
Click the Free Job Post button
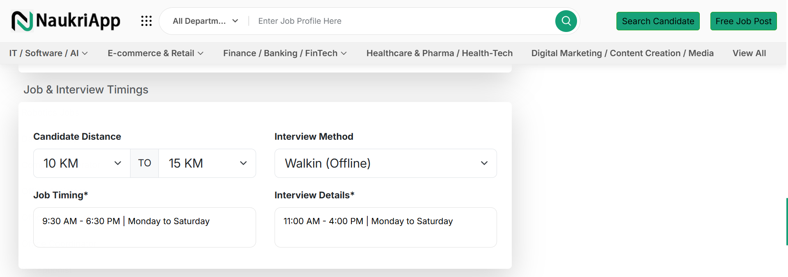point(743,21)
